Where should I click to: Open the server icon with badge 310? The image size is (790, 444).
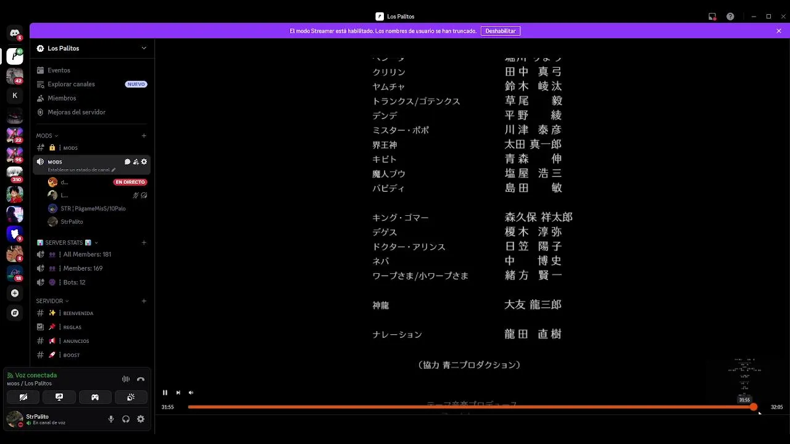(15, 175)
